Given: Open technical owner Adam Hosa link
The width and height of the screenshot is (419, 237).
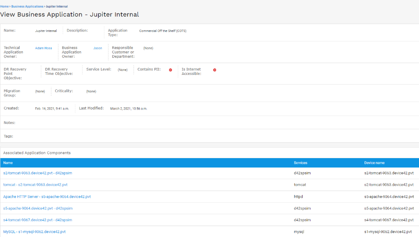Looking at the screenshot, I should (43, 48).
